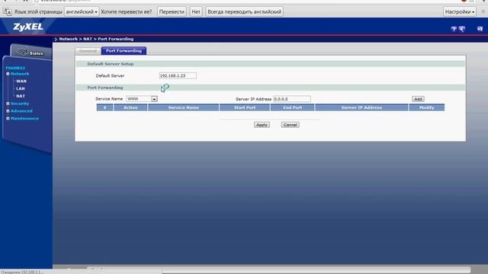
Task: Open WAN in the Network menu
Action: (x=21, y=81)
